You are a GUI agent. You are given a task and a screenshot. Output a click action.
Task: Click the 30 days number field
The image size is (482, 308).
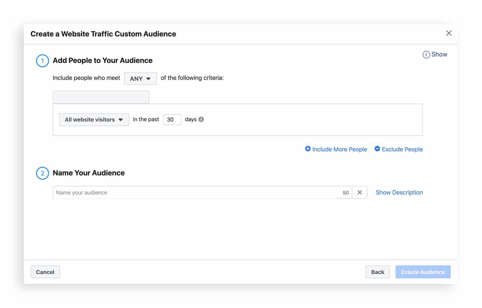172,119
